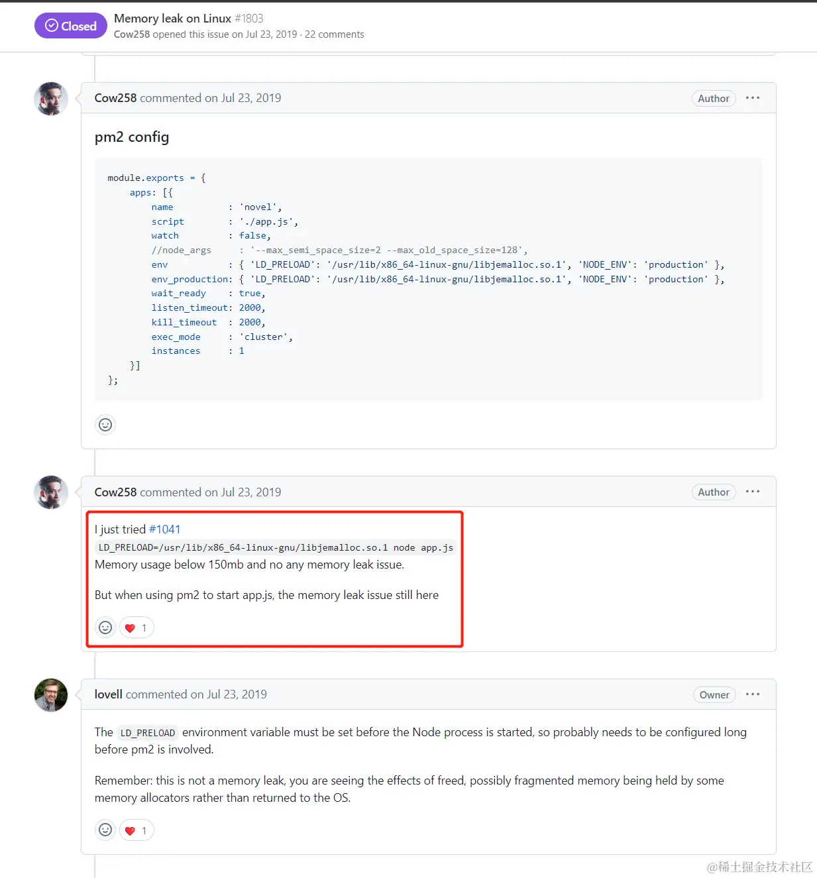Click timestamp 'on Jul 23, 2019' of '#1041' comment
This screenshot has height=878, width=817.
(243, 492)
